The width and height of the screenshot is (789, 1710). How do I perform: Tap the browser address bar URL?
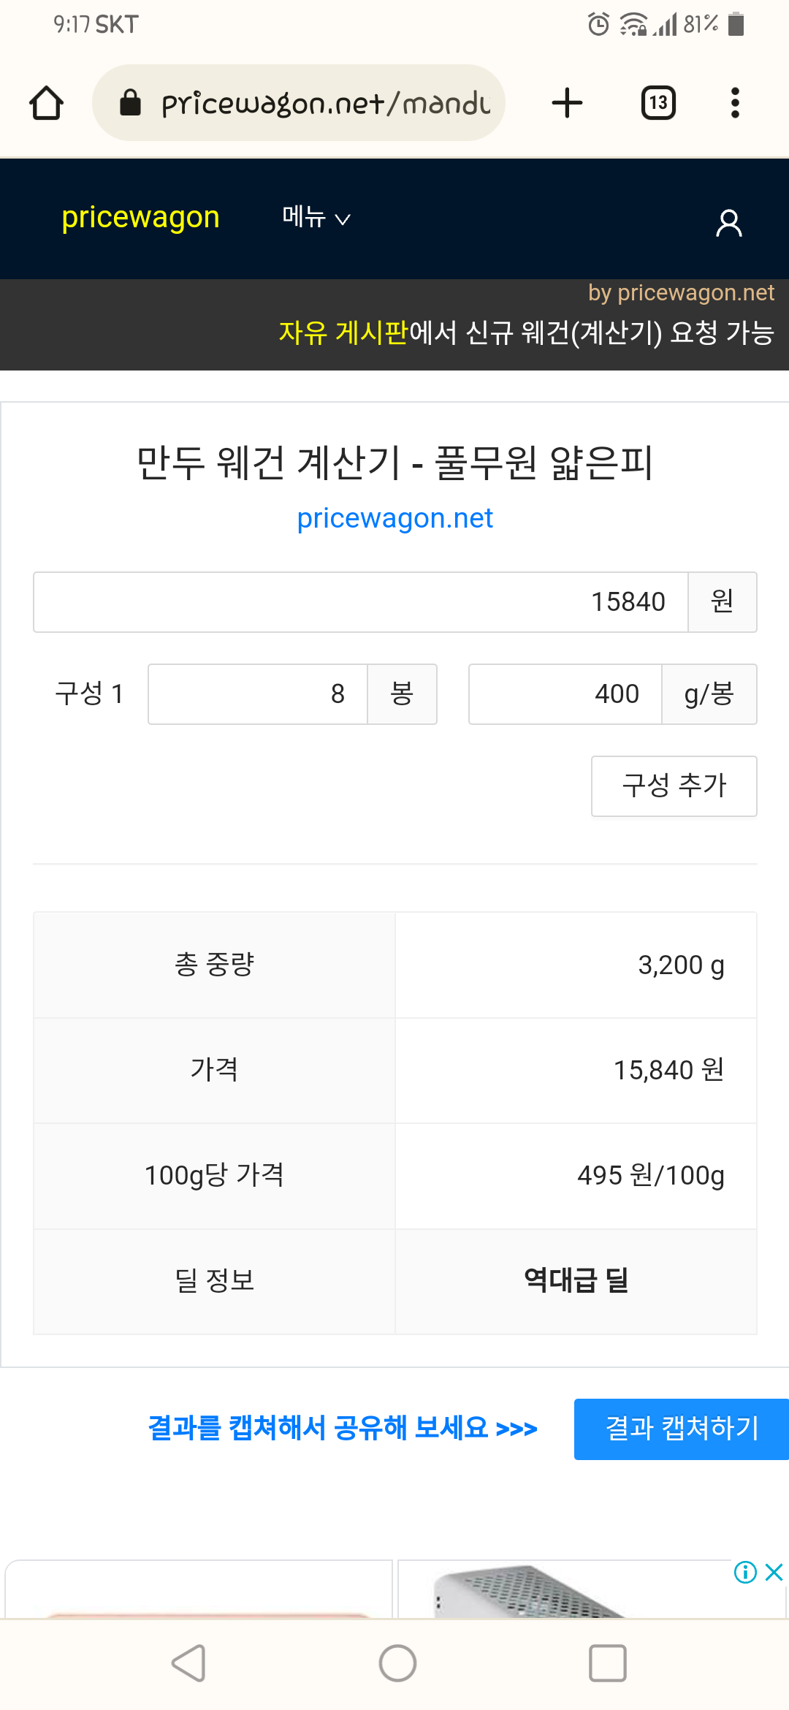point(325,103)
